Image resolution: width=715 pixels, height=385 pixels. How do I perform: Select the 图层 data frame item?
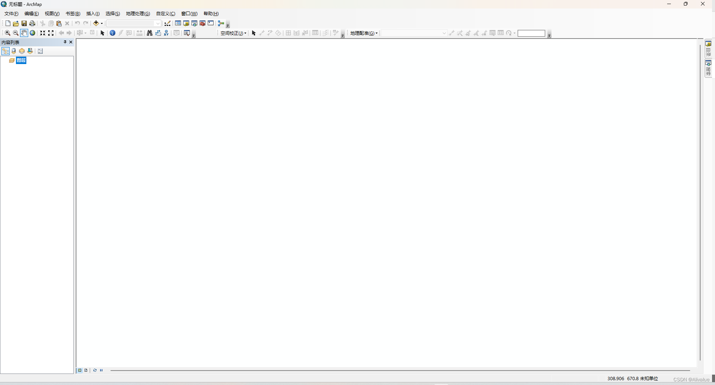pyautogui.click(x=21, y=60)
